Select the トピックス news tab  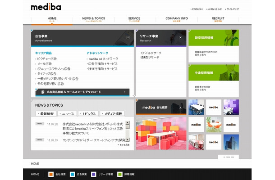point(88,114)
